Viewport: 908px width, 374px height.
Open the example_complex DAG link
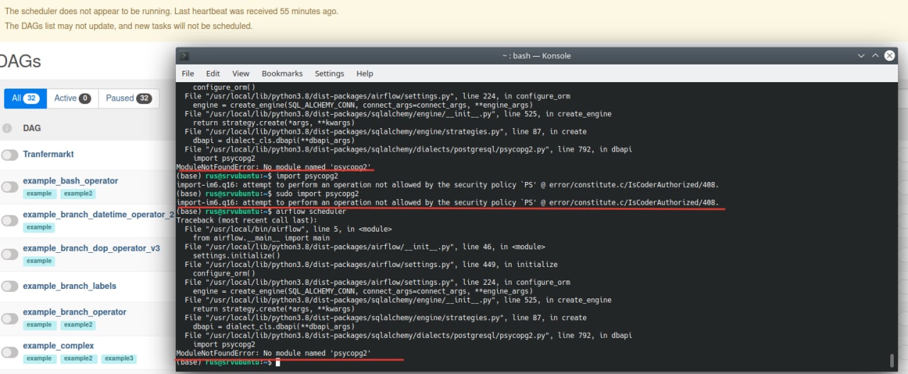[x=58, y=346]
